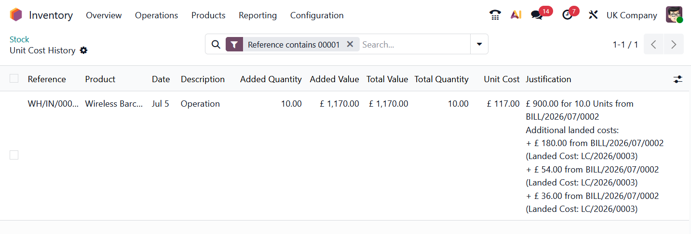The width and height of the screenshot is (691, 234).
Task: Tick the WH/IN row checkbox
Action: pos(14,155)
